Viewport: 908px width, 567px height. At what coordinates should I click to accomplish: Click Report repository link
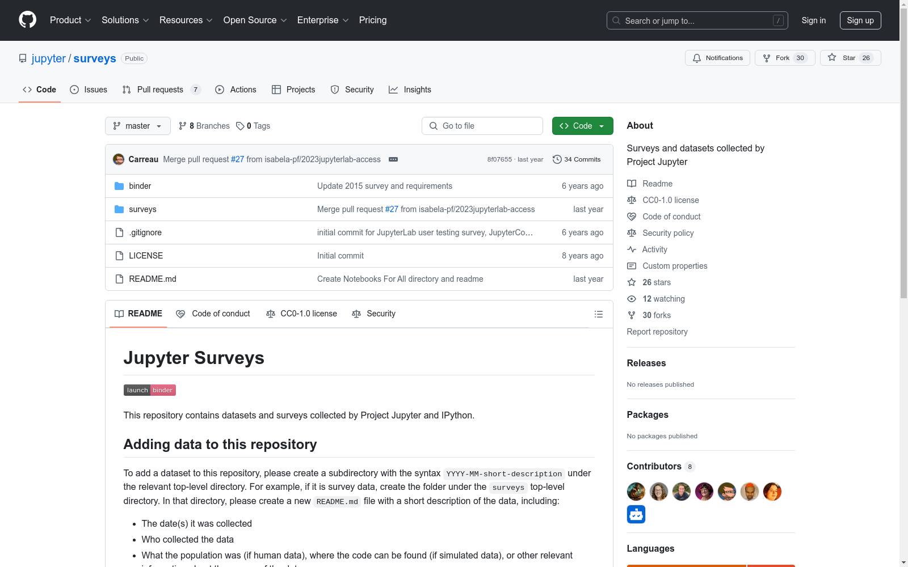(x=657, y=332)
